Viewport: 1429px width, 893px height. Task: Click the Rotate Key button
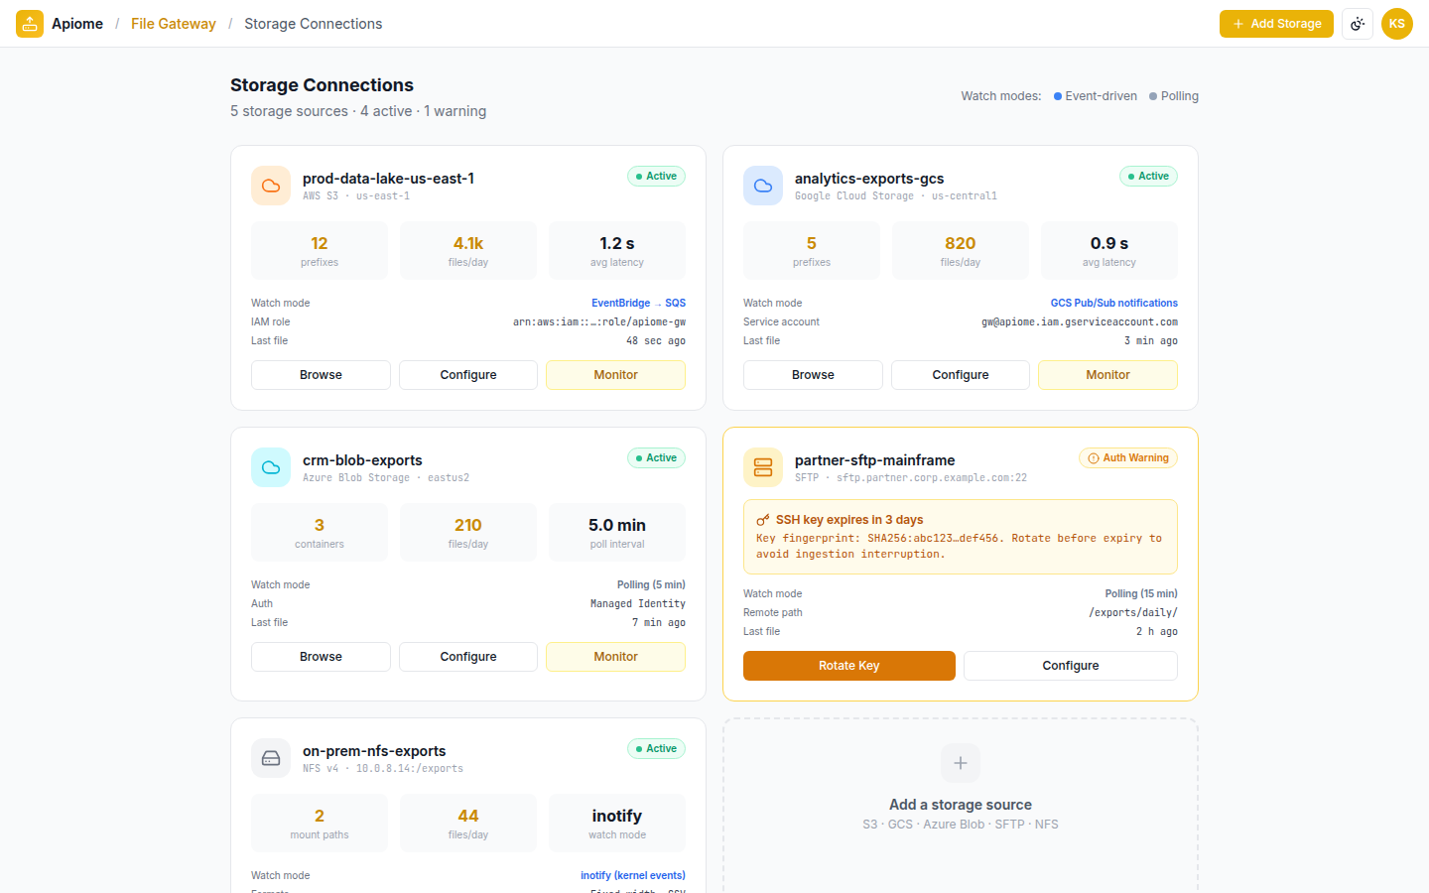pyautogui.click(x=849, y=666)
